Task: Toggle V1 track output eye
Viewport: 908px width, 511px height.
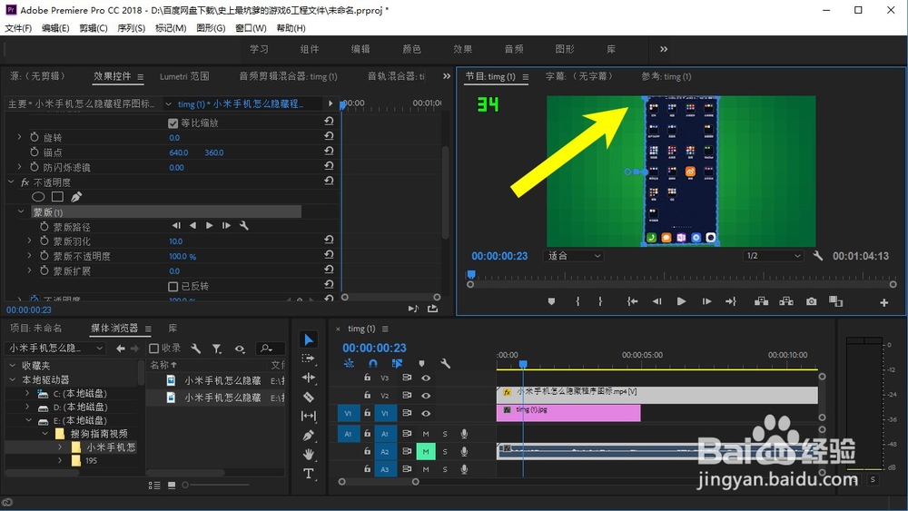Action: pos(426,413)
